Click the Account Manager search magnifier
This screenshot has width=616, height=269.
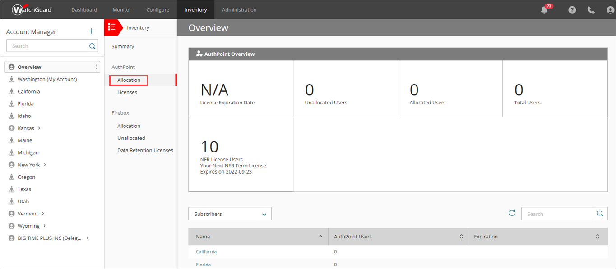coord(92,45)
